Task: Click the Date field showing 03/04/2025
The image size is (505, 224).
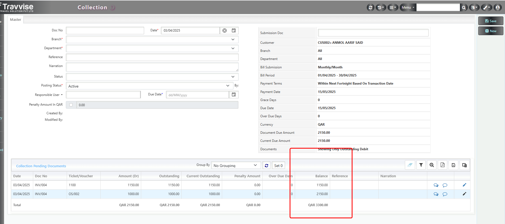Action: (190, 31)
